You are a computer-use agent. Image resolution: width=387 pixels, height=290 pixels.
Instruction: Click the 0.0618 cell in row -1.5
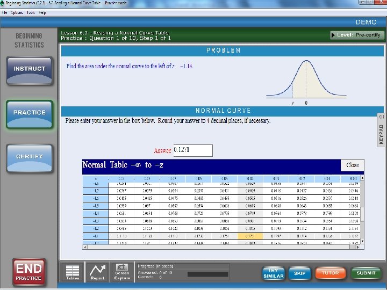pos(250,206)
